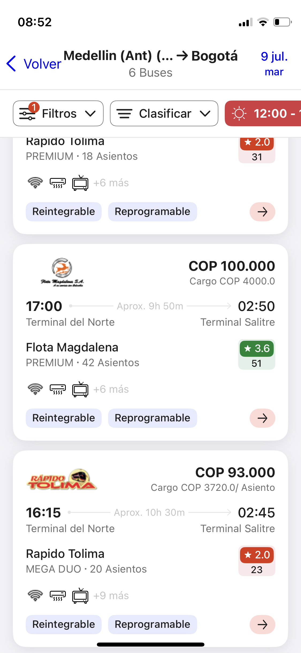The height and width of the screenshot is (653, 301).
Task: Show Rapido Tolima's +9 más amenities
Action: pyautogui.click(x=111, y=596)
